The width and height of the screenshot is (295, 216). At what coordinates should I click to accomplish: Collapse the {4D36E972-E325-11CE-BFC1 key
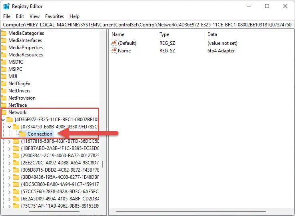point(3,120)
